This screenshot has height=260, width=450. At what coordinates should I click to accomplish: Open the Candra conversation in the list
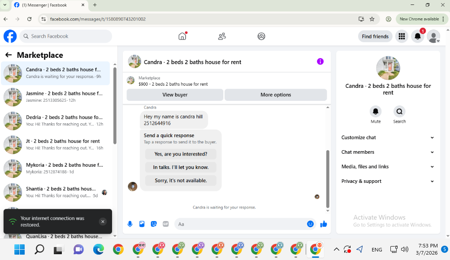click(x=56, y=73)
